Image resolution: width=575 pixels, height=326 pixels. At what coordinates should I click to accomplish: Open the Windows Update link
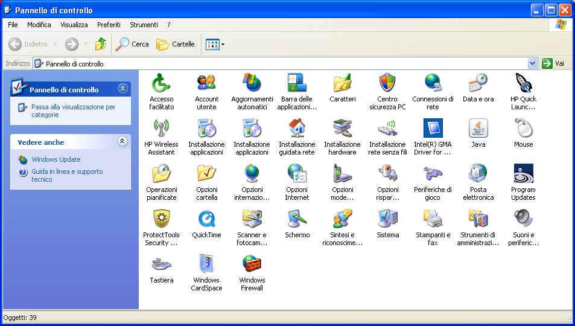(x=56, y=159)
